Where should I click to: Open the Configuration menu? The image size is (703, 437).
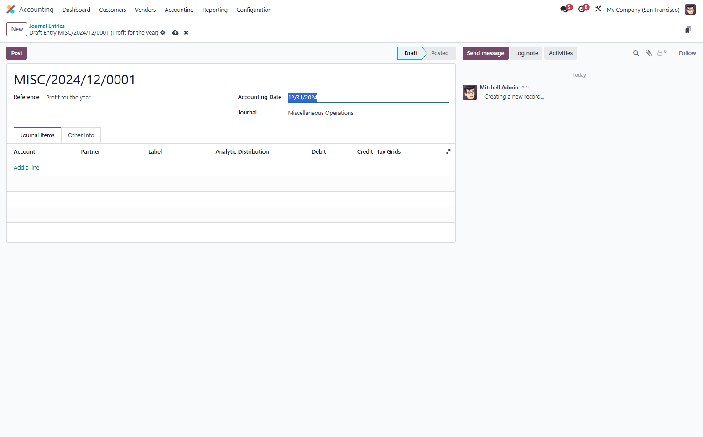pyautogui.click(x=254, y=10)
